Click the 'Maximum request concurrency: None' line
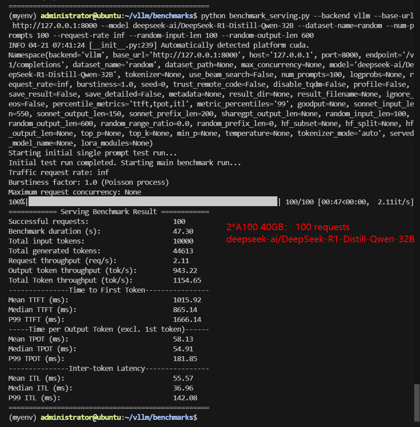 pos(75,192)
